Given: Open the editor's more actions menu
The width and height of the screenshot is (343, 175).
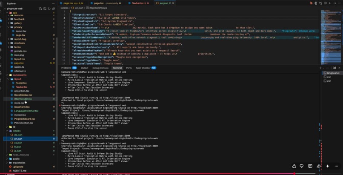Looking at the screenshot, I should 340,3.
